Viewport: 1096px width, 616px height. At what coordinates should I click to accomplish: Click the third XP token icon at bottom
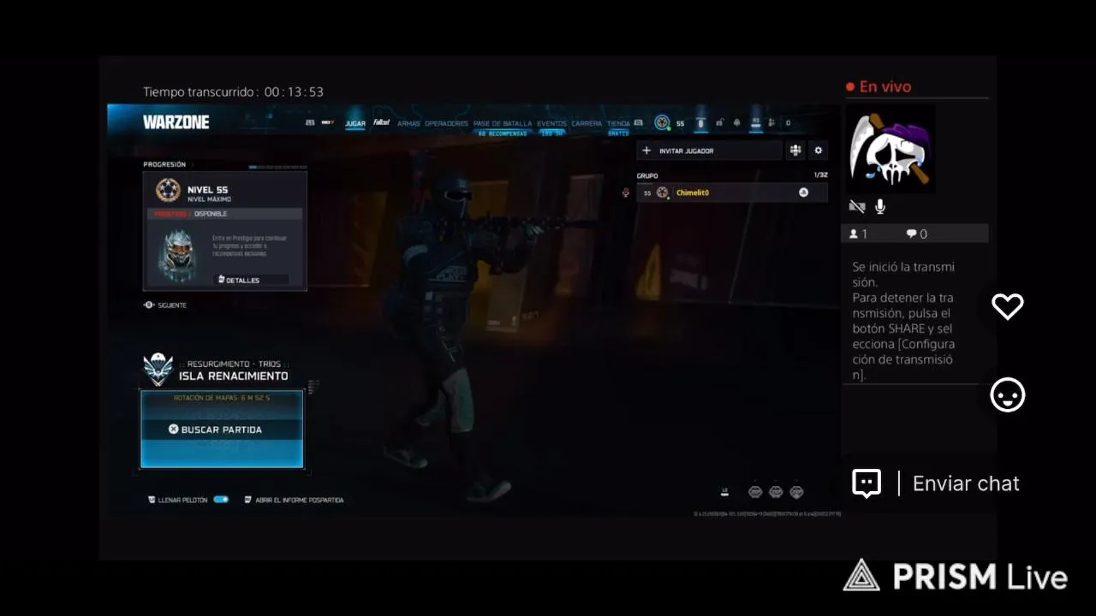(x=796, y=491)
